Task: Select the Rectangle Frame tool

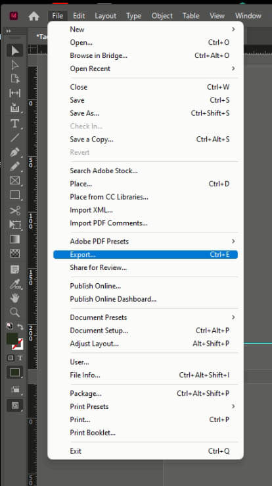Action: (x=15, y=180)
